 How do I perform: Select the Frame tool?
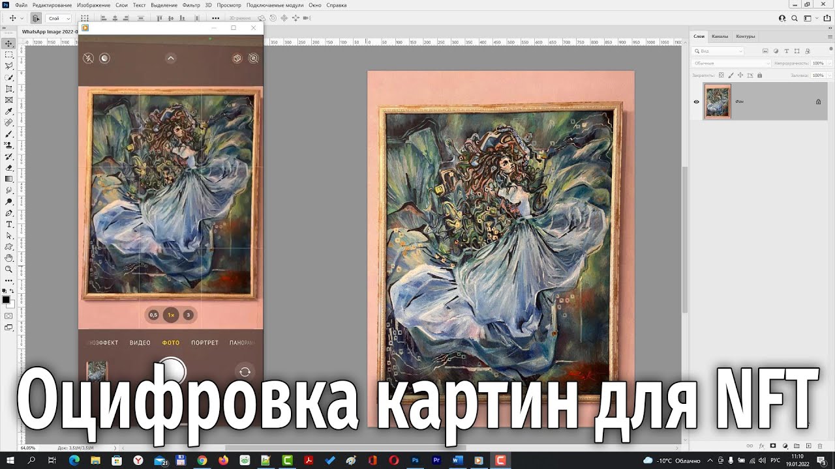click(x=8, y=100)
